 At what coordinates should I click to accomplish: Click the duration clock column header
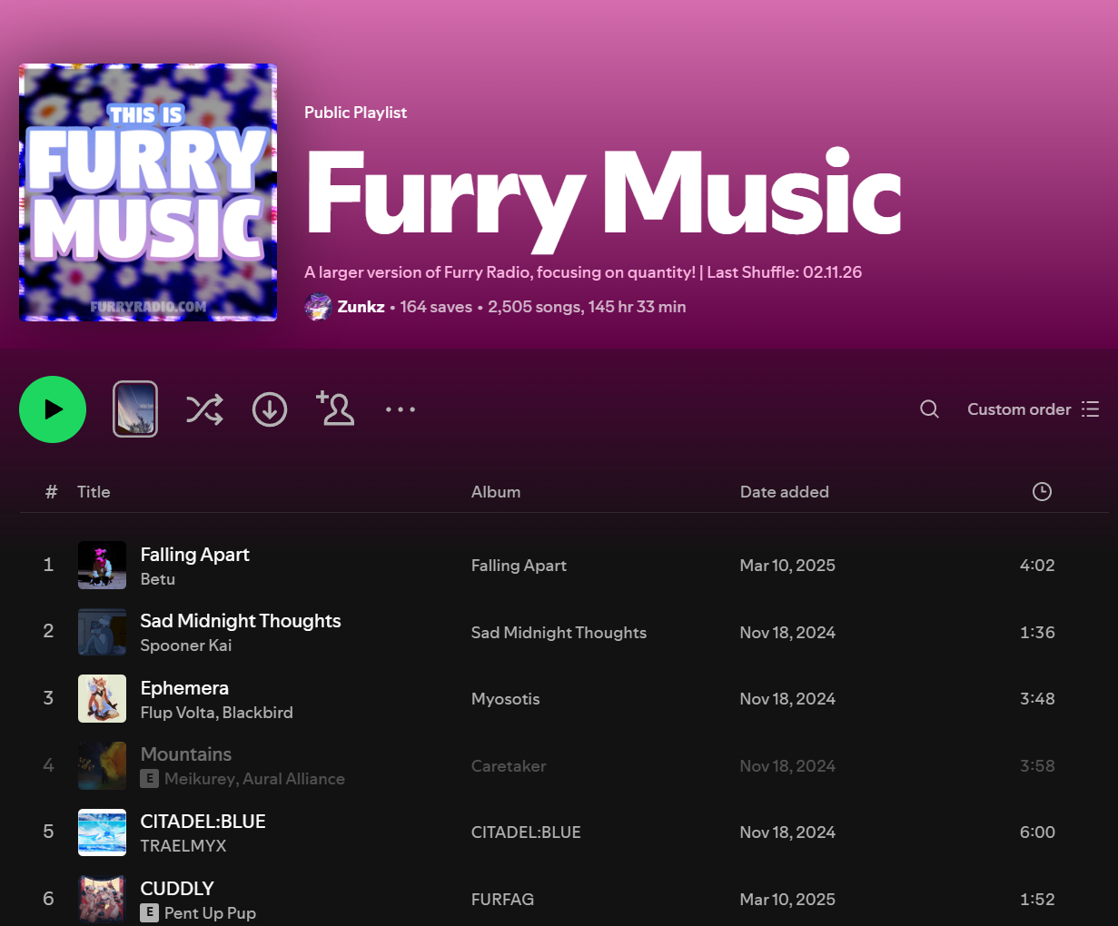click(1042, 491)
